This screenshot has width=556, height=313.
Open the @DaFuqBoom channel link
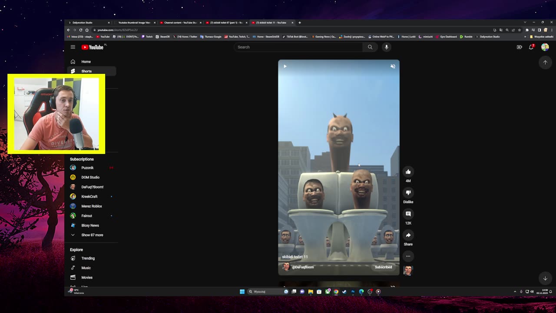click(303, 267)
